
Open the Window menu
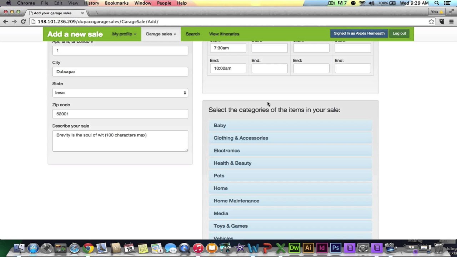[x=143, y=3]
